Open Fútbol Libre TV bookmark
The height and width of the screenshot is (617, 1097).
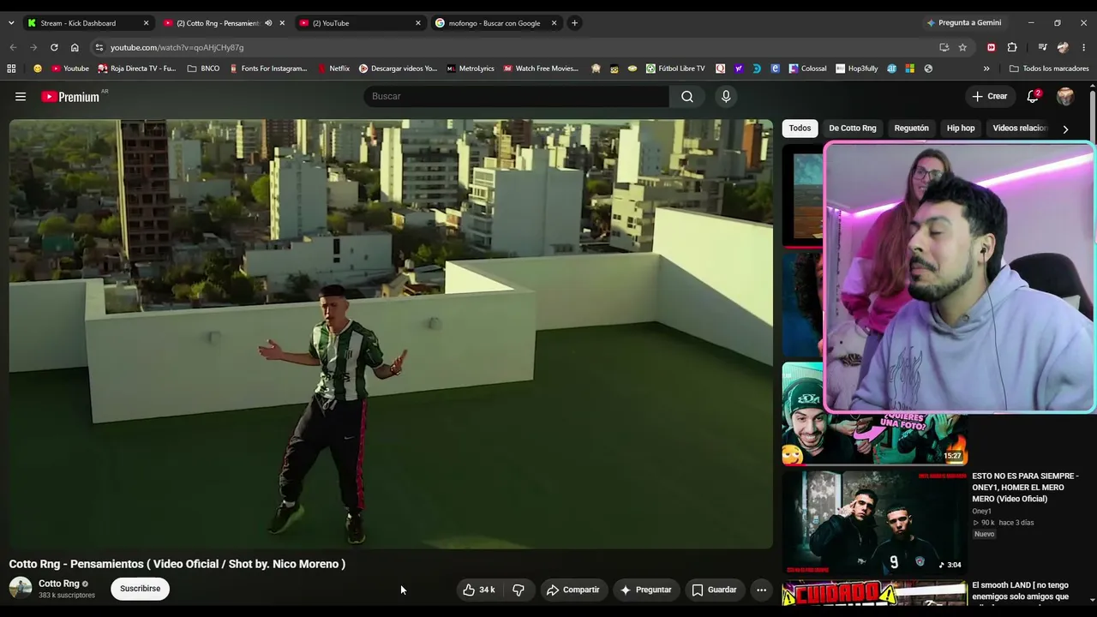675,69
